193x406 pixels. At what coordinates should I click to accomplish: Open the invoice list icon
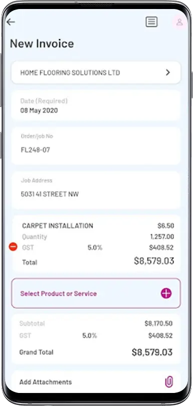pyautogui.click(x=151, y=22)
